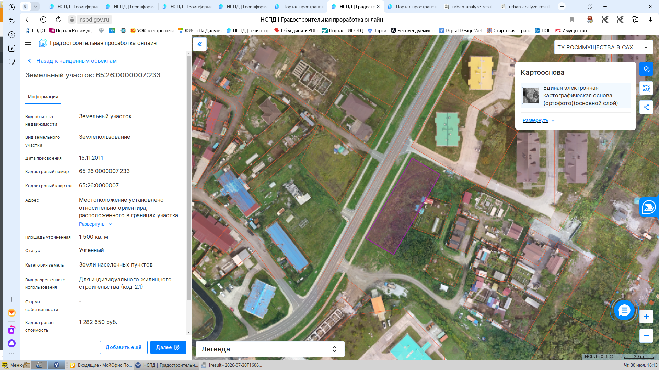This screenshot has height=370, width=659.
Task: Expand the Легенда panel
Action: pos(270,349)
